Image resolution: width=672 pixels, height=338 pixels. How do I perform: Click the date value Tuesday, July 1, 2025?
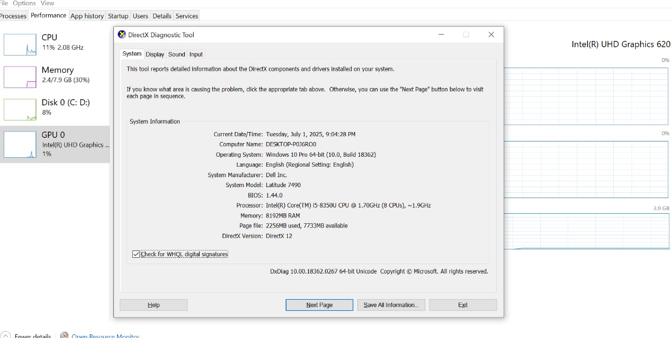(311, 134)
